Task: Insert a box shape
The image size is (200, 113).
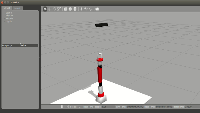Action: pos(66,9)
